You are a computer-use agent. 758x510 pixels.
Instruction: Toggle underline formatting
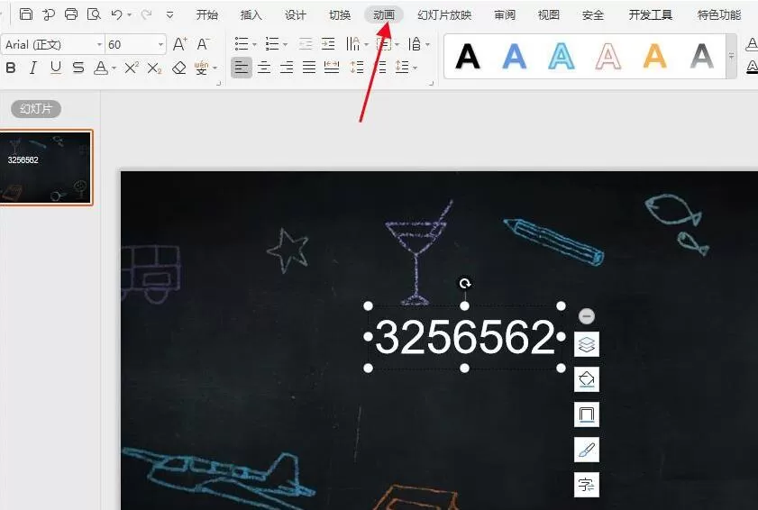click(56, 68)
